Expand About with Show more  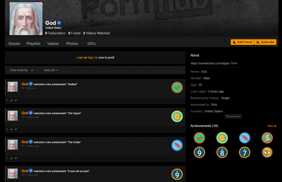[233, 116]
